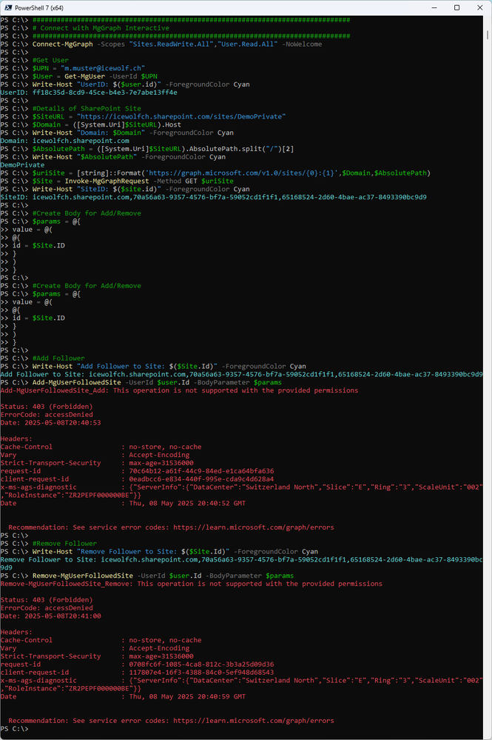Maximize the PowerShell 7 window
The height and width of the screenshot is (740, 492).
pos(456,7)
